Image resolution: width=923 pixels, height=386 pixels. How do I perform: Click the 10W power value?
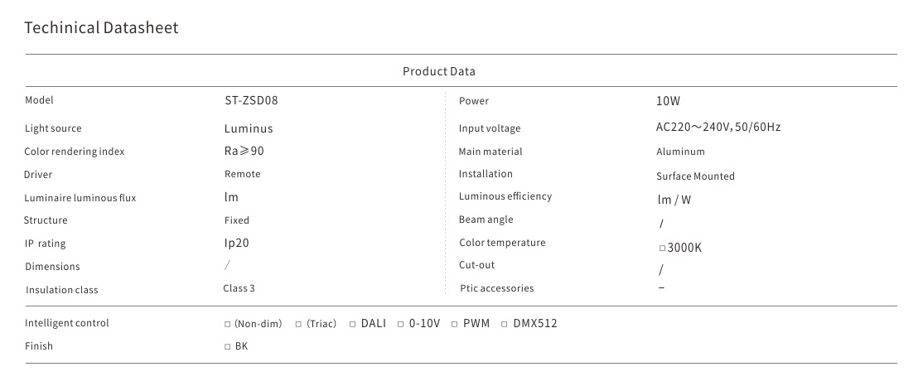coord(668,101)
